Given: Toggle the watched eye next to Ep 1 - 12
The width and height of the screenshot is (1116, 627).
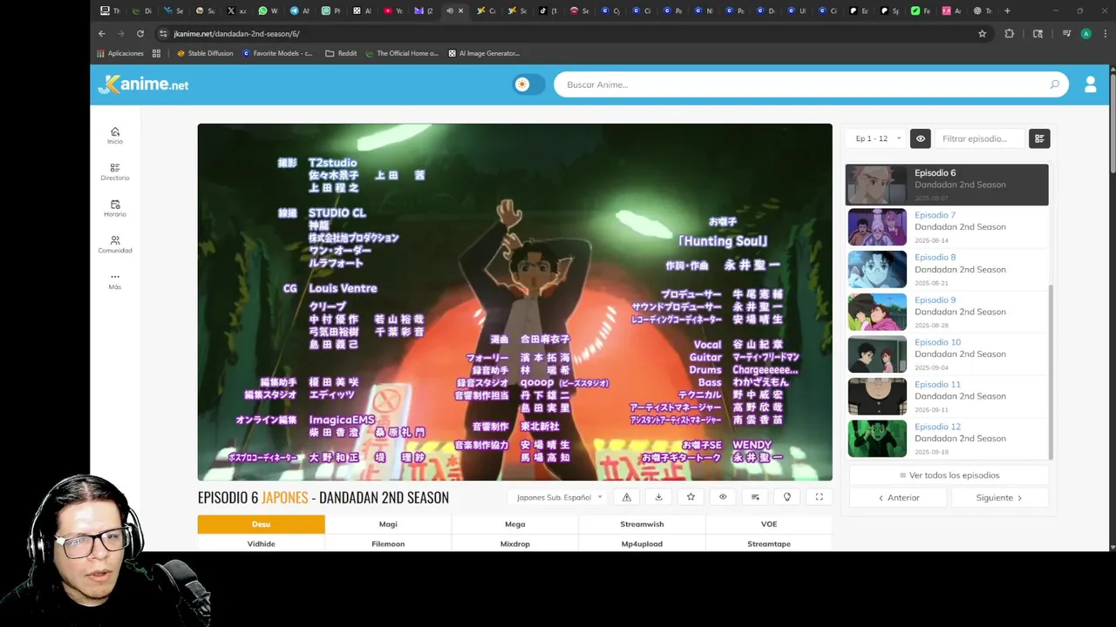Looking at the screenshot, I should pos(920,138).
